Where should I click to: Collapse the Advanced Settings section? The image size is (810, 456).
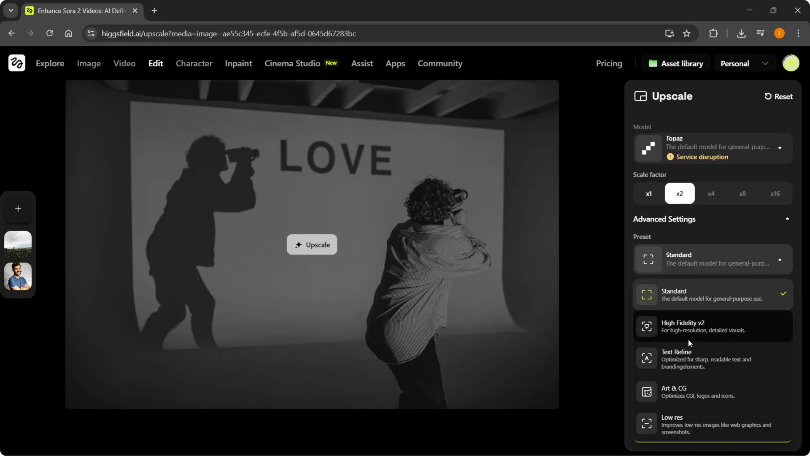pyautogui.click(x=787, y=219)
